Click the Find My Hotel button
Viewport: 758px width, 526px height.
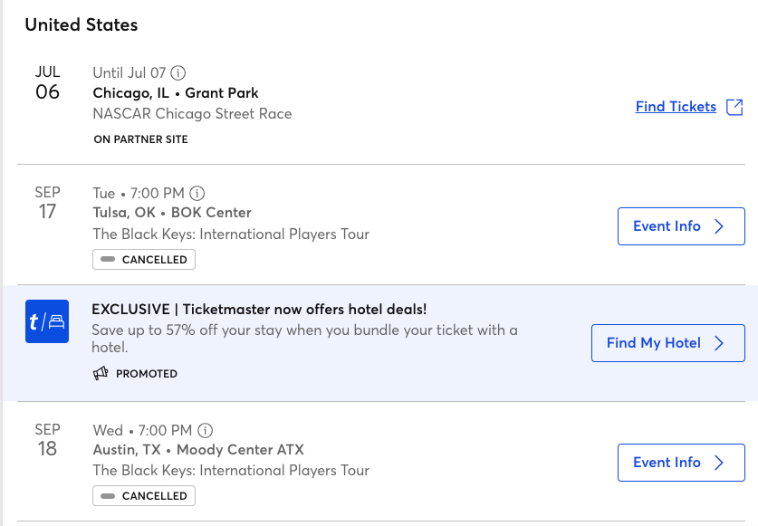click(667, 343)
